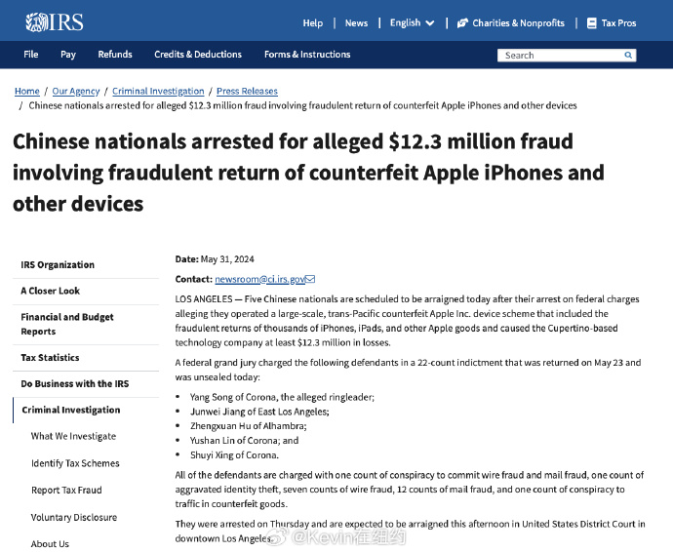Click the Tax Pros book icon
Viewport: 673px width, 552px height.
[591, 23]
